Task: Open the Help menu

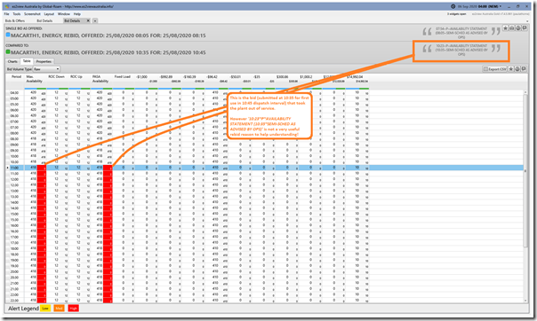Action: tap(77, 14)
